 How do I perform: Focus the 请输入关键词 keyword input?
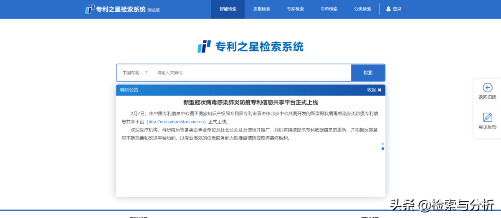coord(252,73)
